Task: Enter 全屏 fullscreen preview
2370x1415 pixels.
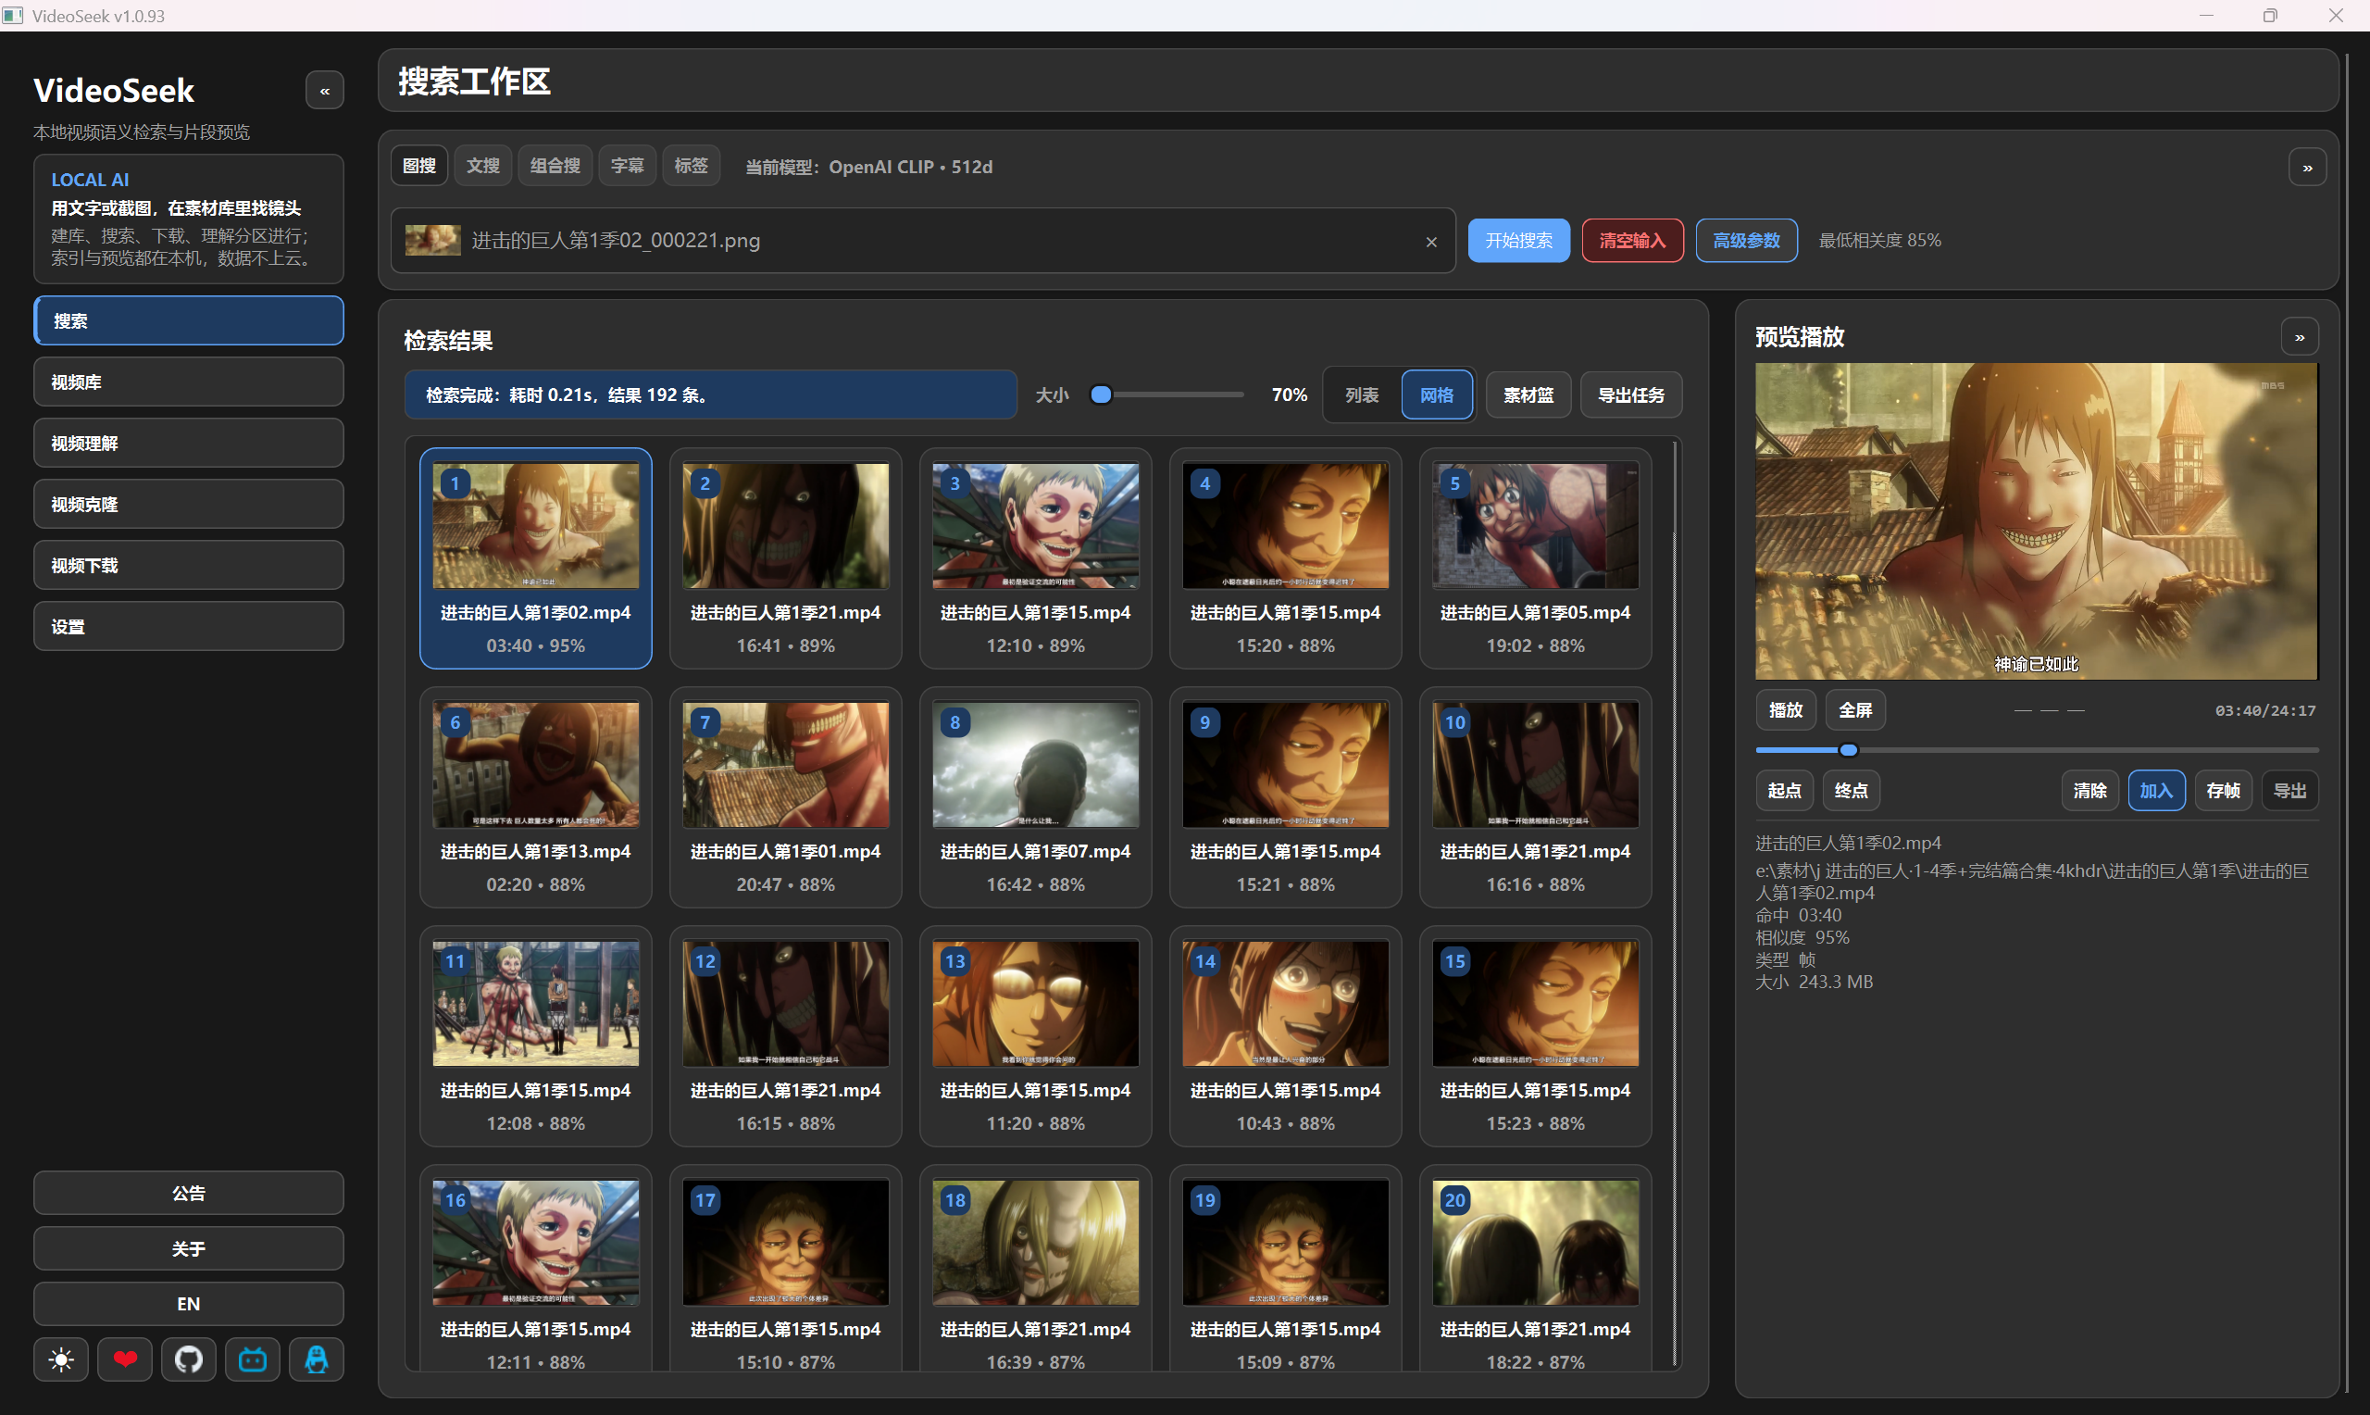Action: tap(1855, 710)
